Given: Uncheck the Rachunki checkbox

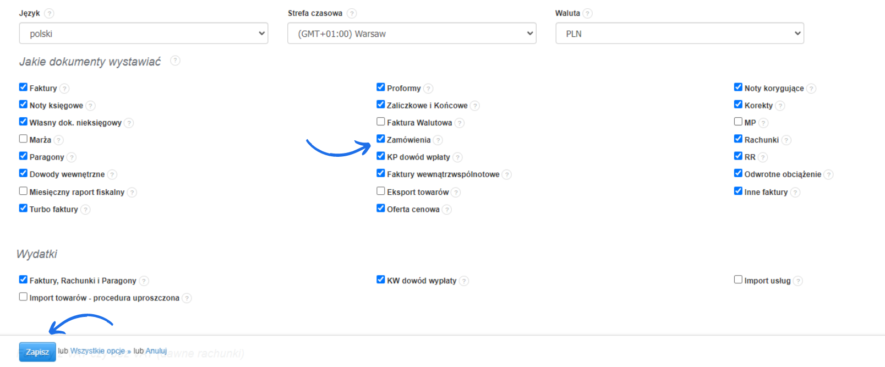Looking at the screenshot, I should pyautogui.click(x=738, y=139).
